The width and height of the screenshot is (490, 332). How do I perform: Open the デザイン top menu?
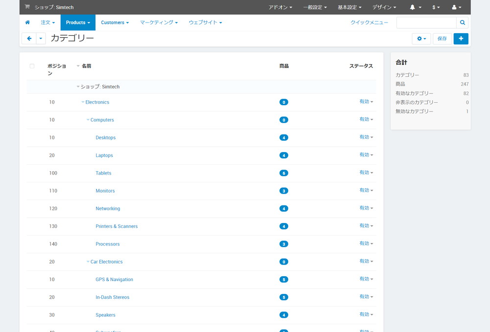pos(384,7)
